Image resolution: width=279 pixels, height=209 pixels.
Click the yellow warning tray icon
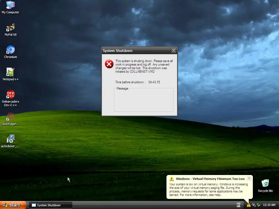[x=248, y=205]
